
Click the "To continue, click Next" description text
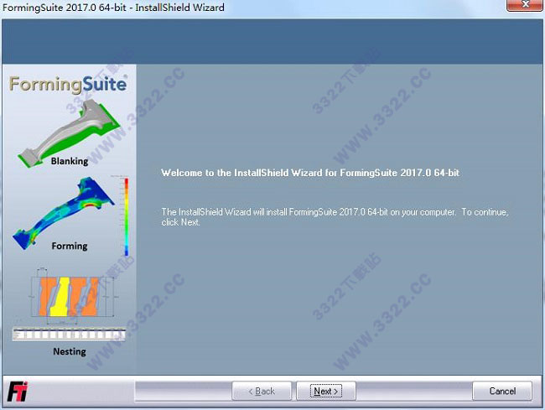coord(335,217)
